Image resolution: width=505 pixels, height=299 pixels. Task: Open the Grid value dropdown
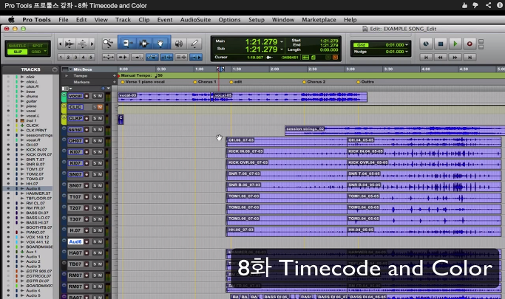point(407,45)
